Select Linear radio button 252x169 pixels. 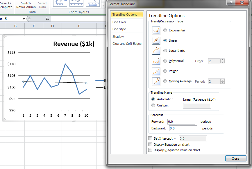pos(165,40)
